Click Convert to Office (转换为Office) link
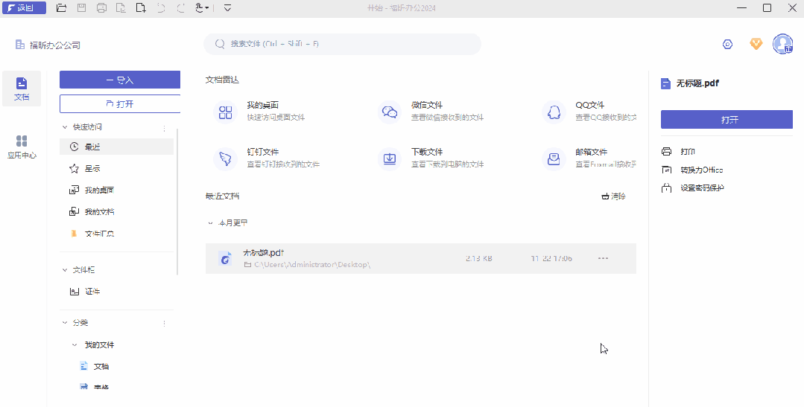Image resolution: width=804 pixels, height=407 pixels. click(x=701, y=170)
